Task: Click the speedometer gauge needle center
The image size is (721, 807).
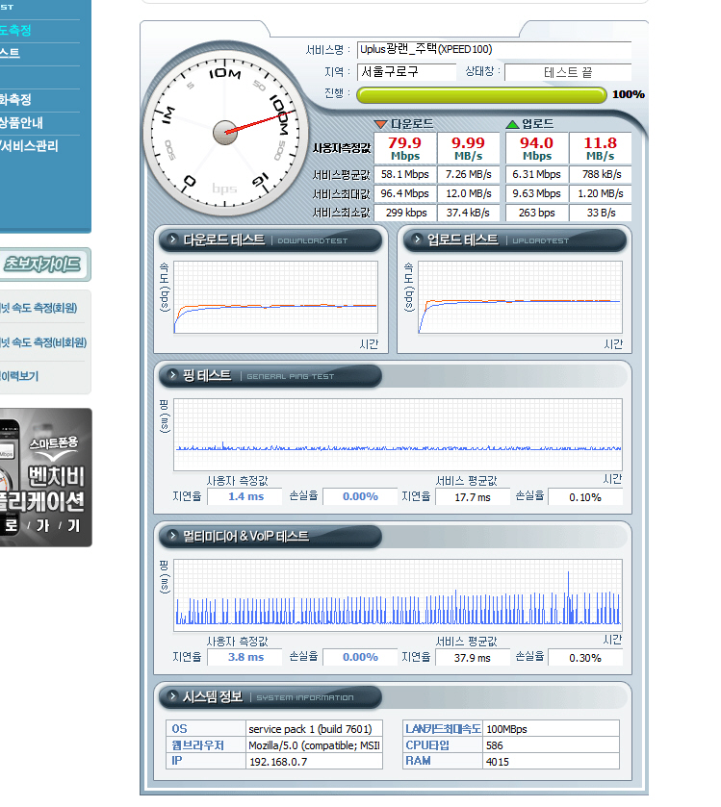Action: coord(225,133)
